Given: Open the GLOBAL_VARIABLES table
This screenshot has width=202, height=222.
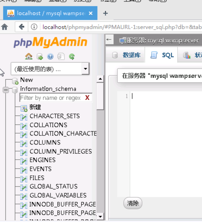Looking at the screenshot, I should [58, 195].
